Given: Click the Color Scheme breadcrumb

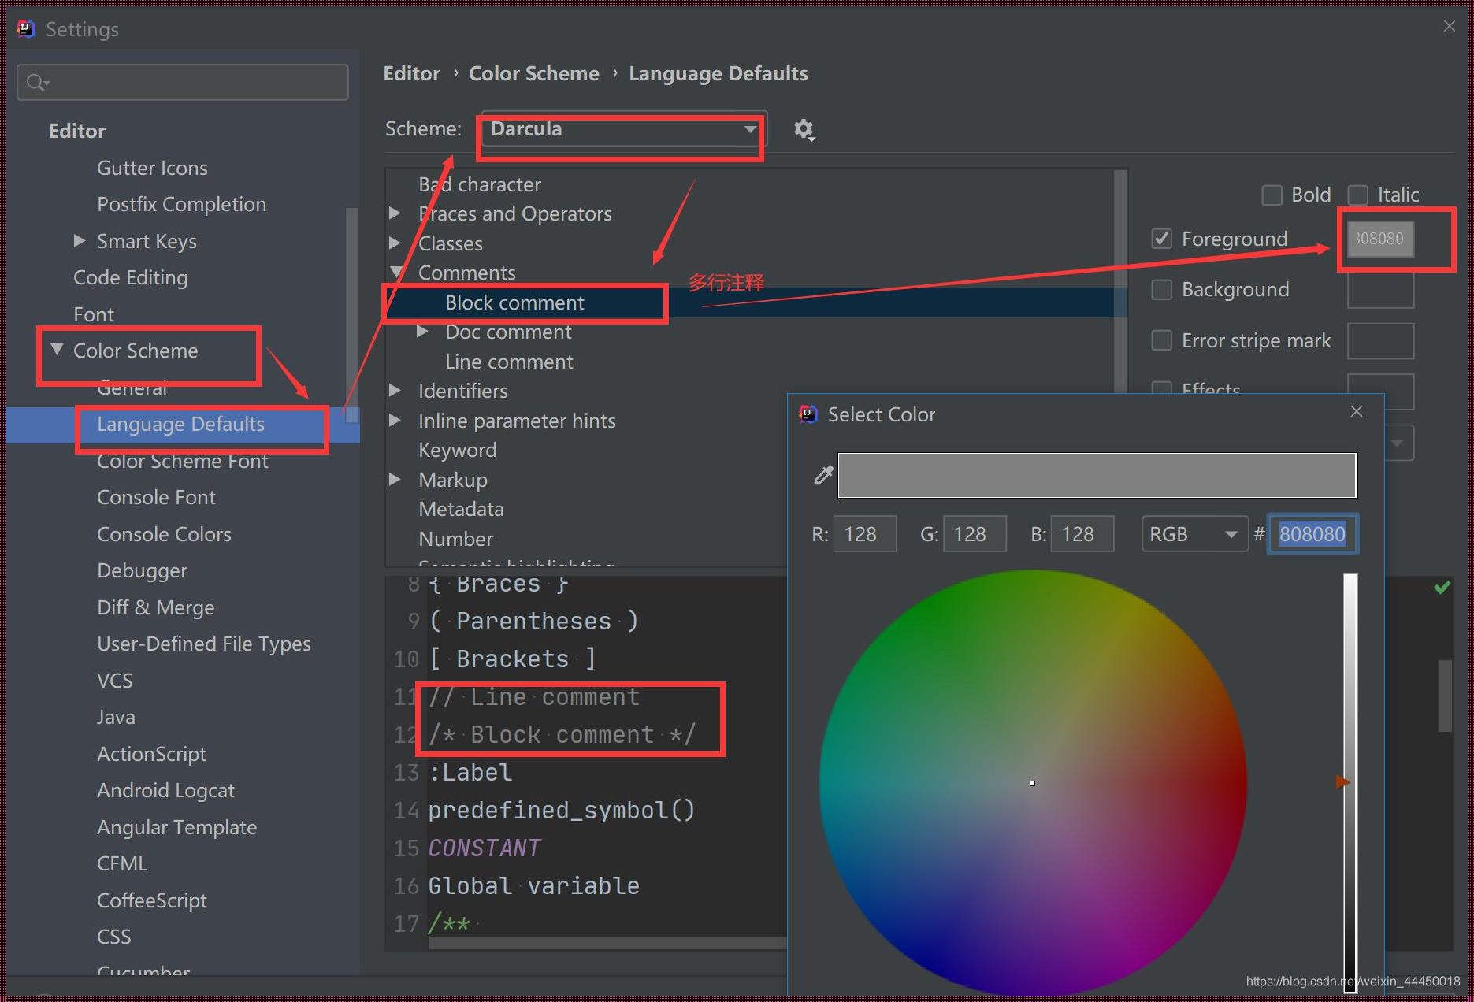Looking at the screenshot, I should pos(533,73).
